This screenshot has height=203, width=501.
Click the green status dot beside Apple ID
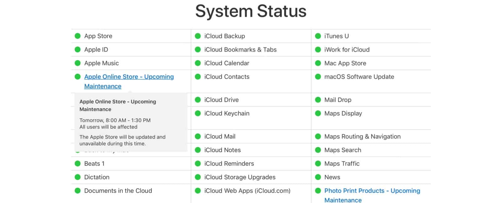click(x=78, y=49)
